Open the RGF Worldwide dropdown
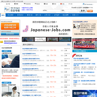 (88, 4)
